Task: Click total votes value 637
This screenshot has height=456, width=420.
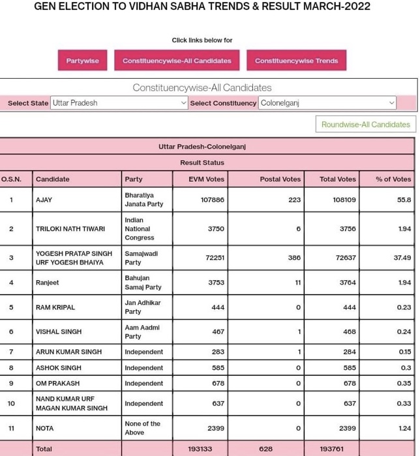Action: pyautogui.click(x=350, y=403)
